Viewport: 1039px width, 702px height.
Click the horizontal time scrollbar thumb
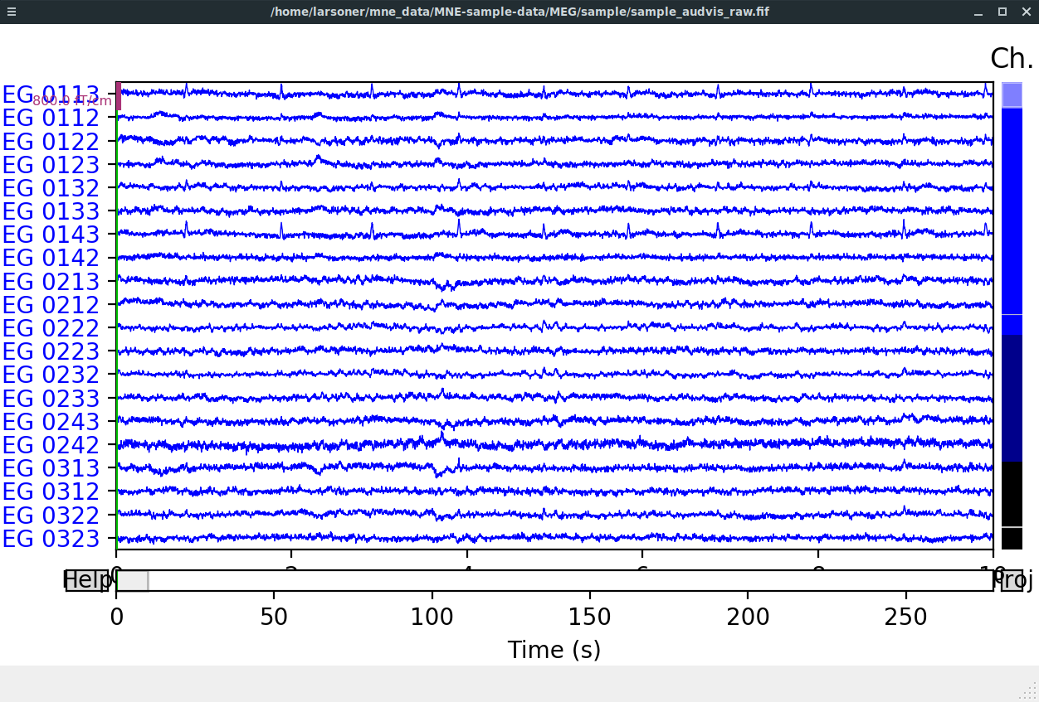pyautogui.click(x=132, y=580)
